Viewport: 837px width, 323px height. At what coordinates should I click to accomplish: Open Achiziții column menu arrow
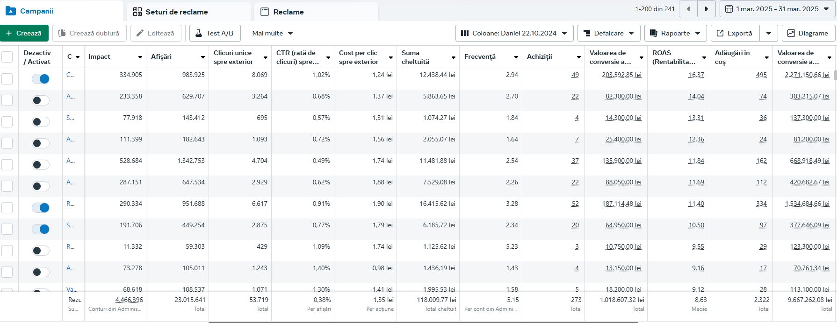(x=578, y=57)
